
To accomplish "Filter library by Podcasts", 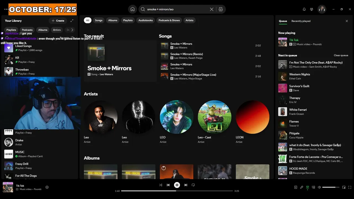I will point(27,30).
